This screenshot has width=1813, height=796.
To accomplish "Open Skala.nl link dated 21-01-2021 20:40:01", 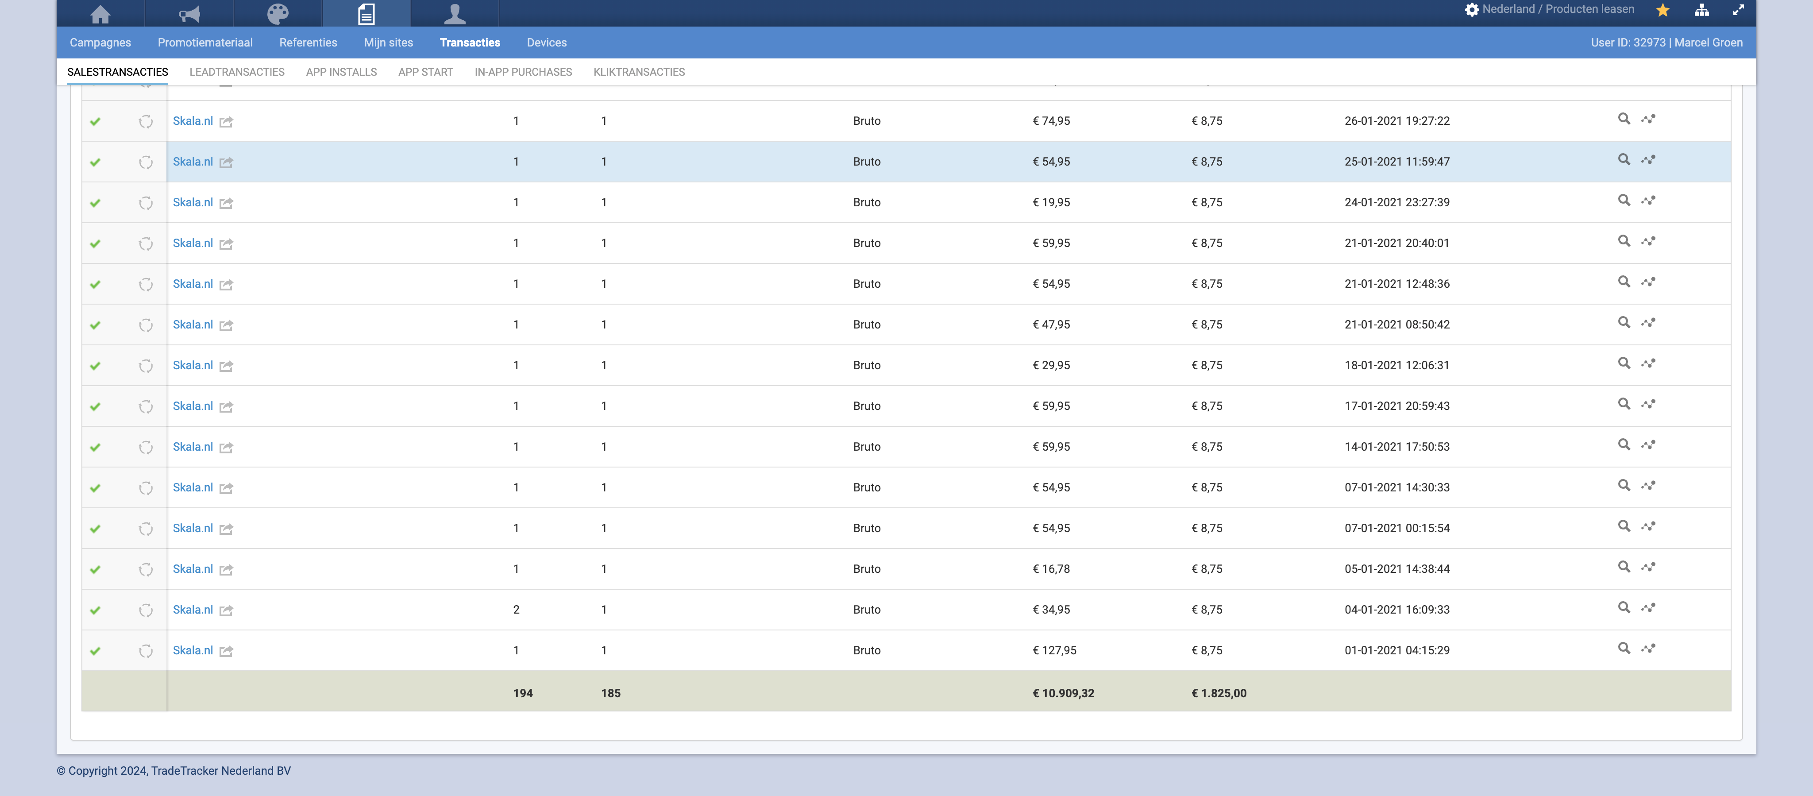I will coord(193,243).
